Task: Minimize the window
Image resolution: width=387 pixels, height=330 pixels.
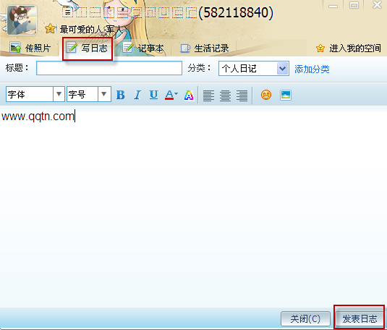Action: (x=333, y=6)
